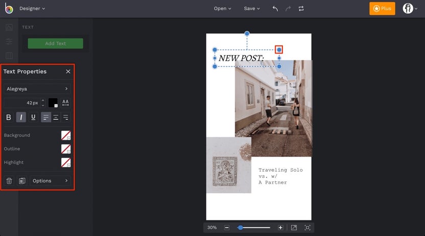Duplicate the text layer
425x236 pixels.
pos(22,180)
